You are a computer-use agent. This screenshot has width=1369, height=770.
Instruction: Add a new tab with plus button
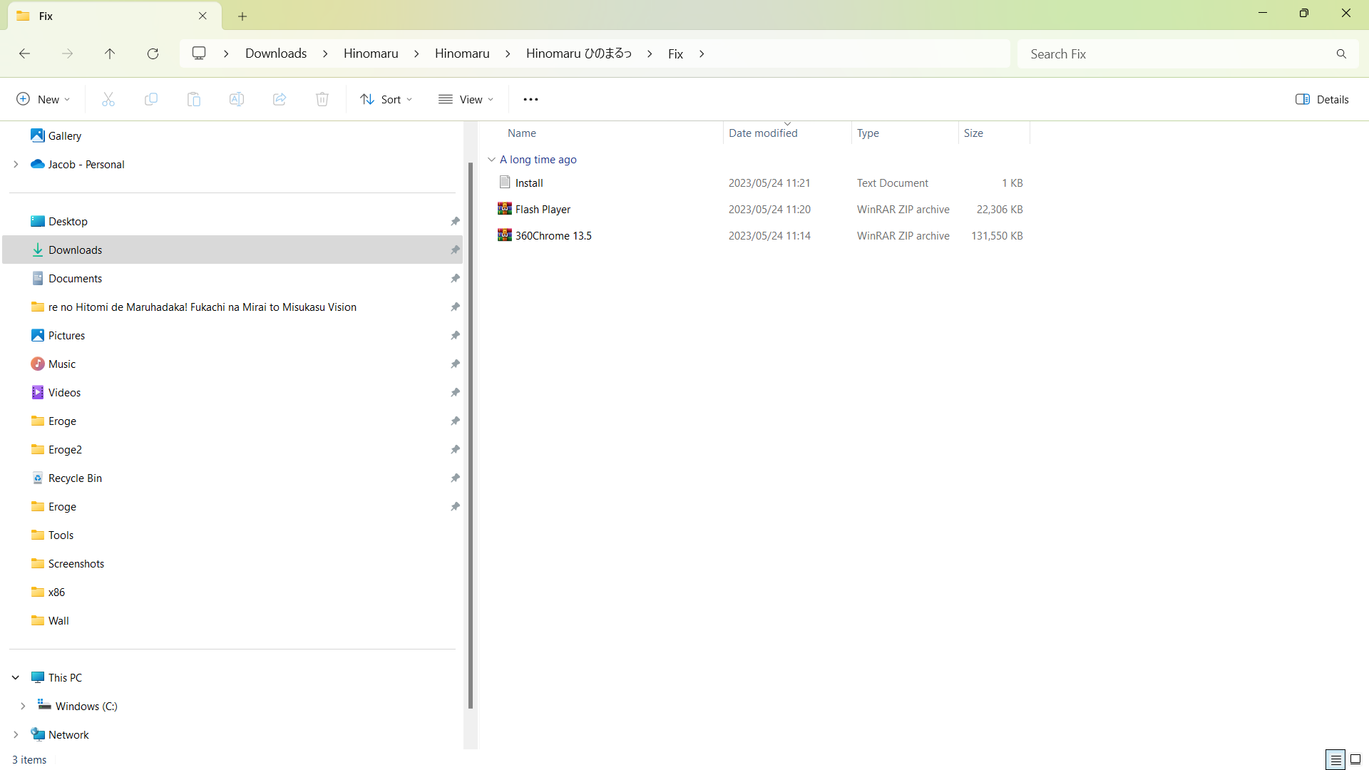click(x=242, y=16)
